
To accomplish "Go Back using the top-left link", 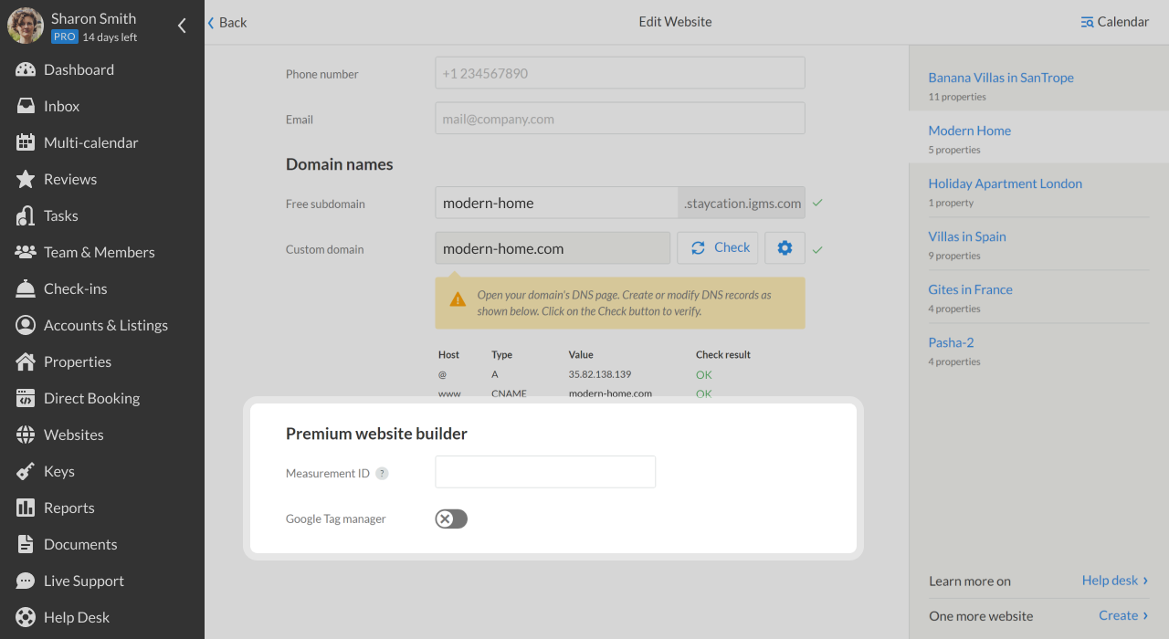I will (227, 22).
